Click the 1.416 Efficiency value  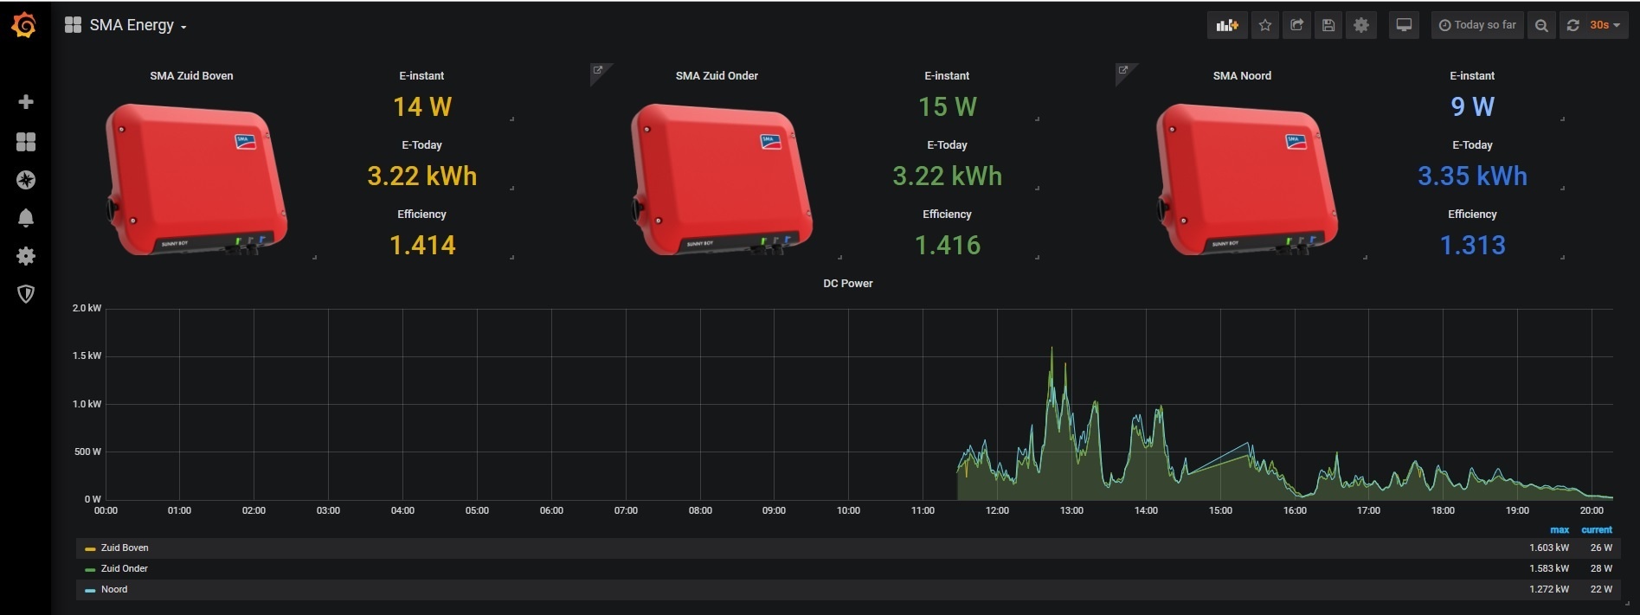tap(948, 246)
